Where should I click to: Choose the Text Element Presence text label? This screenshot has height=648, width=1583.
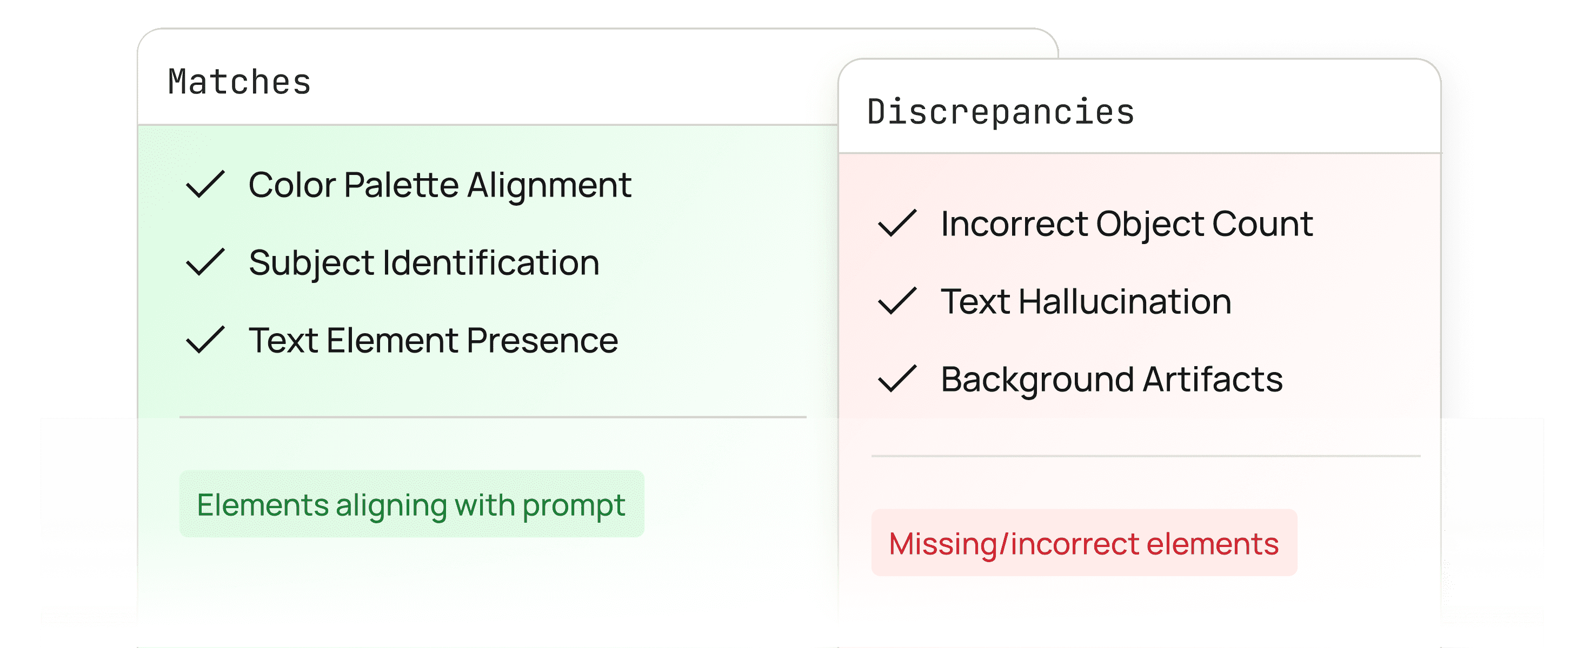433,340
